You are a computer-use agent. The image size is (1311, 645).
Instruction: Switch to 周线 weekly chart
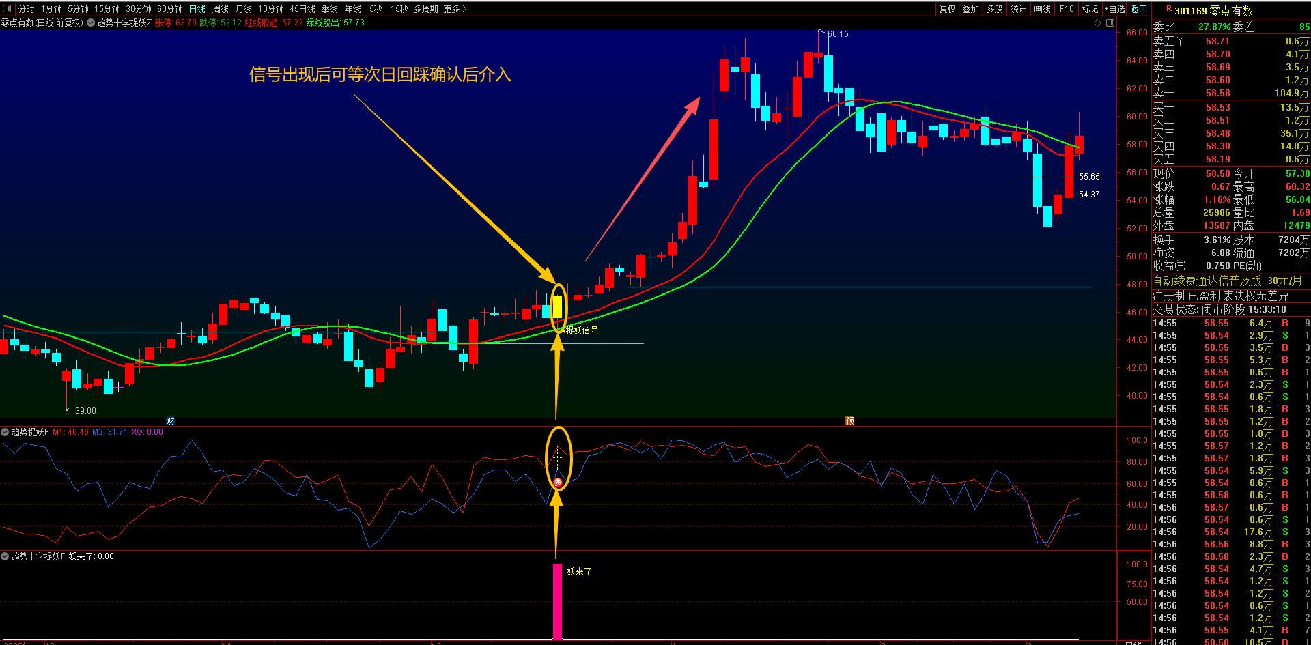(x=221, y=9)
